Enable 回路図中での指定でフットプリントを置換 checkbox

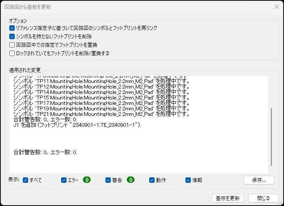coord(12,45)
